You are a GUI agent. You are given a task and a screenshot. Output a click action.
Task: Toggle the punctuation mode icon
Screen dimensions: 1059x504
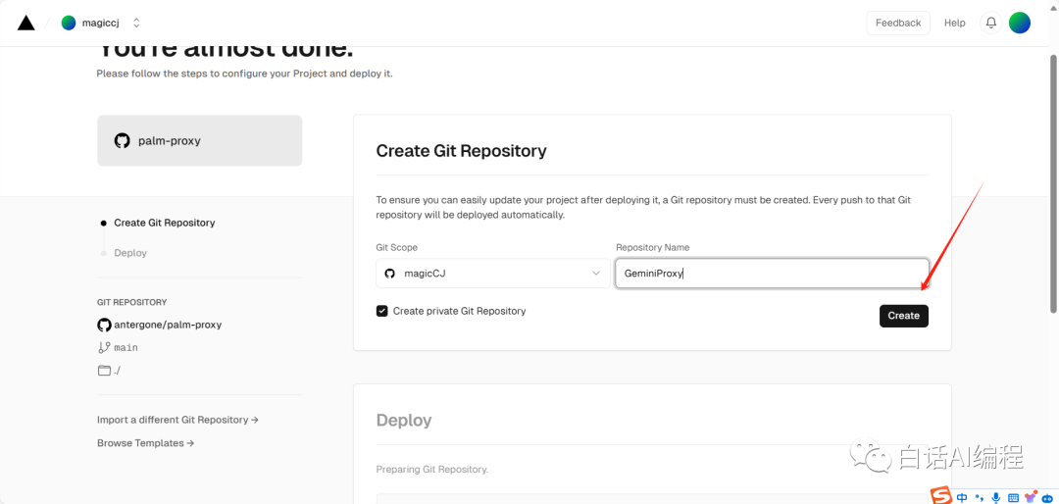980,498
